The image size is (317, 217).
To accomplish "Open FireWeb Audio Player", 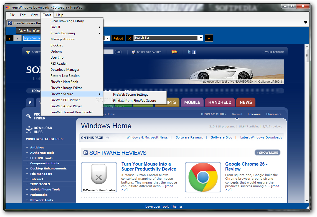I will (72, 106).
